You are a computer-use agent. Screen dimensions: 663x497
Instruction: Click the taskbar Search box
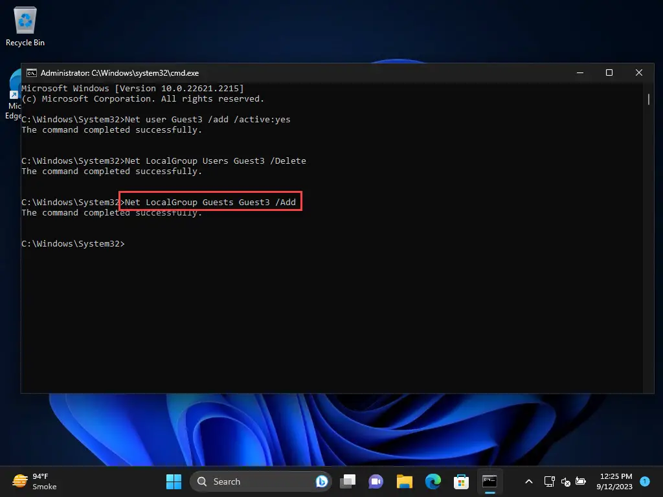(260, 481)
